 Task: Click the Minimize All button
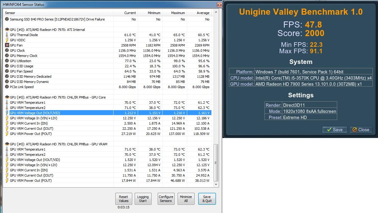pos(186,199)
